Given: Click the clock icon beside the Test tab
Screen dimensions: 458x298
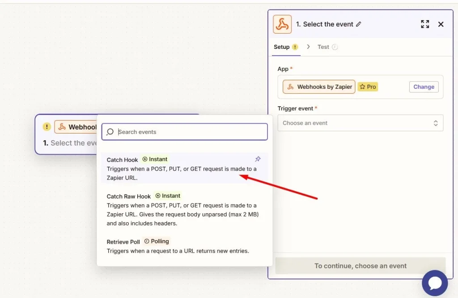Looking at the screenshot, I should (x=335, y=47).
